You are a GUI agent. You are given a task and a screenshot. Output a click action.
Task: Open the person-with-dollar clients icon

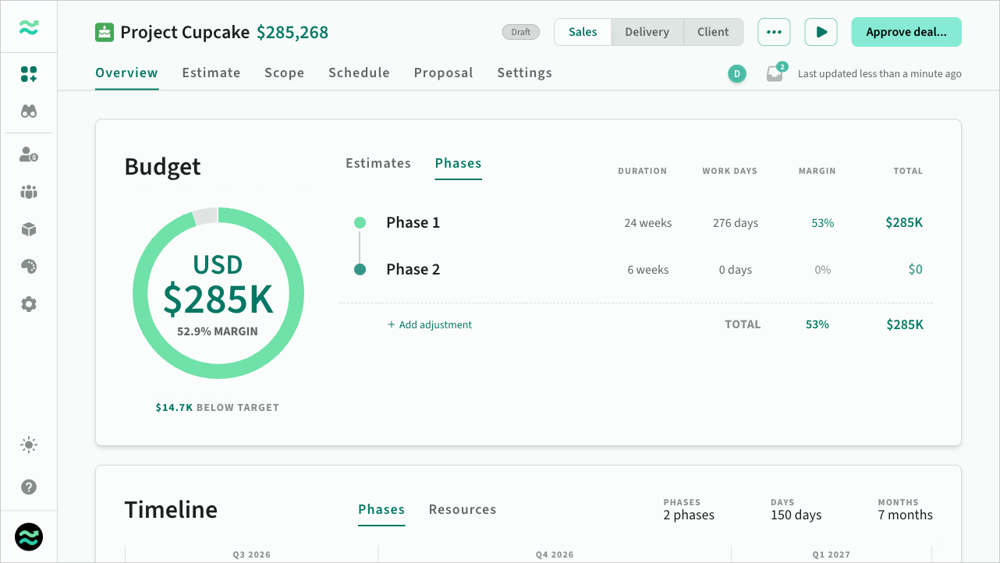29,154
